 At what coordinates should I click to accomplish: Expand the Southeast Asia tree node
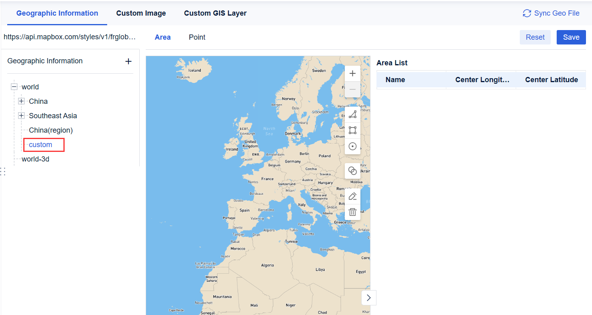pyautogui.click(x=21, y=115)
